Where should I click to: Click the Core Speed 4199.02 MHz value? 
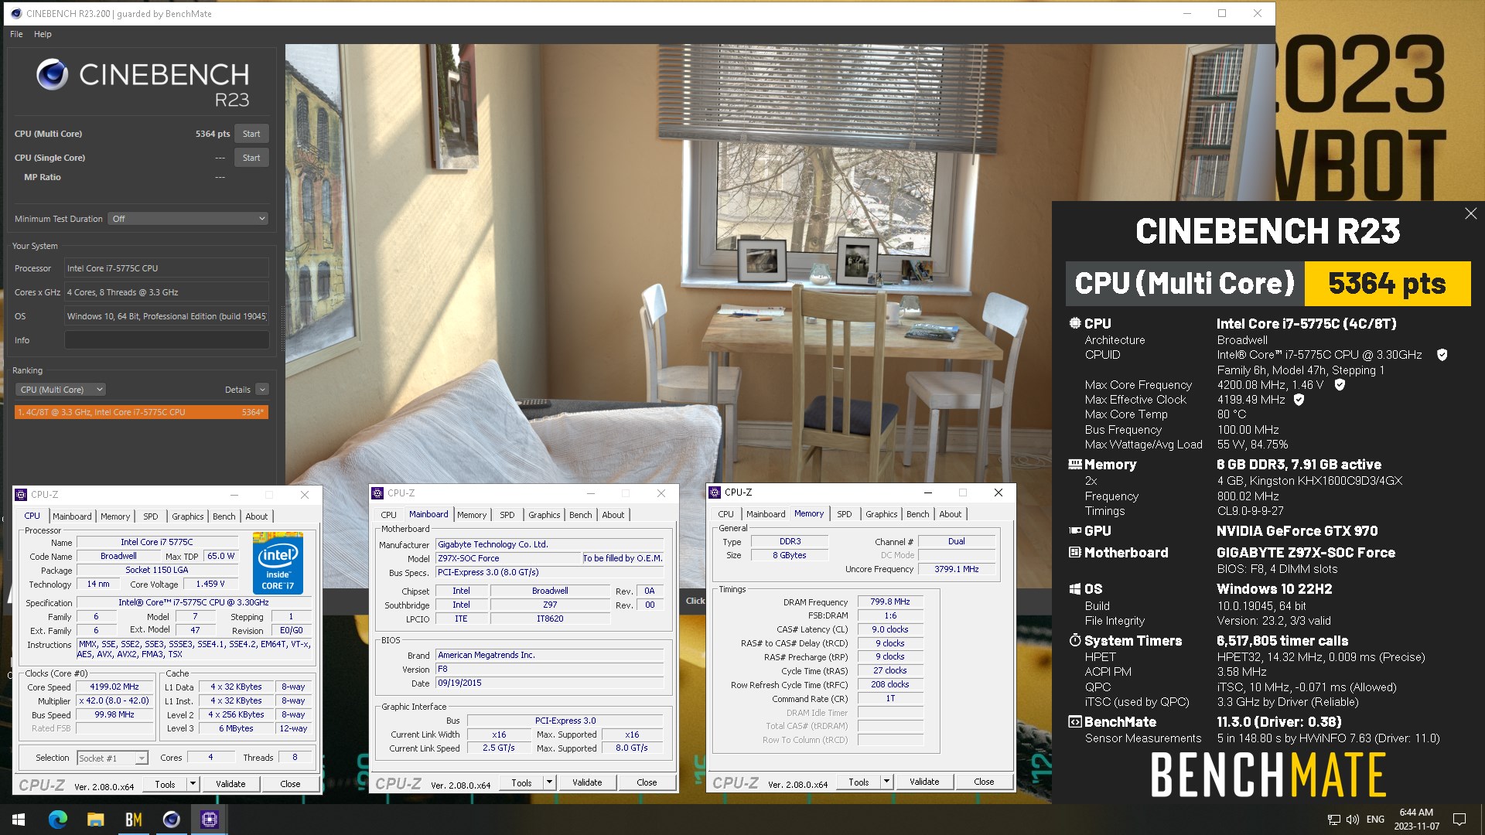click(x=114, y=687)
